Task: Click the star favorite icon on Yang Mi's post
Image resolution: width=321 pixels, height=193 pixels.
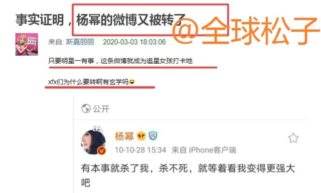Action: 293,138
